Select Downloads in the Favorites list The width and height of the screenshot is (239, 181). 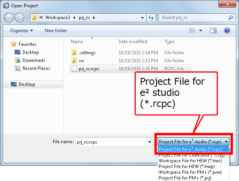34,60
